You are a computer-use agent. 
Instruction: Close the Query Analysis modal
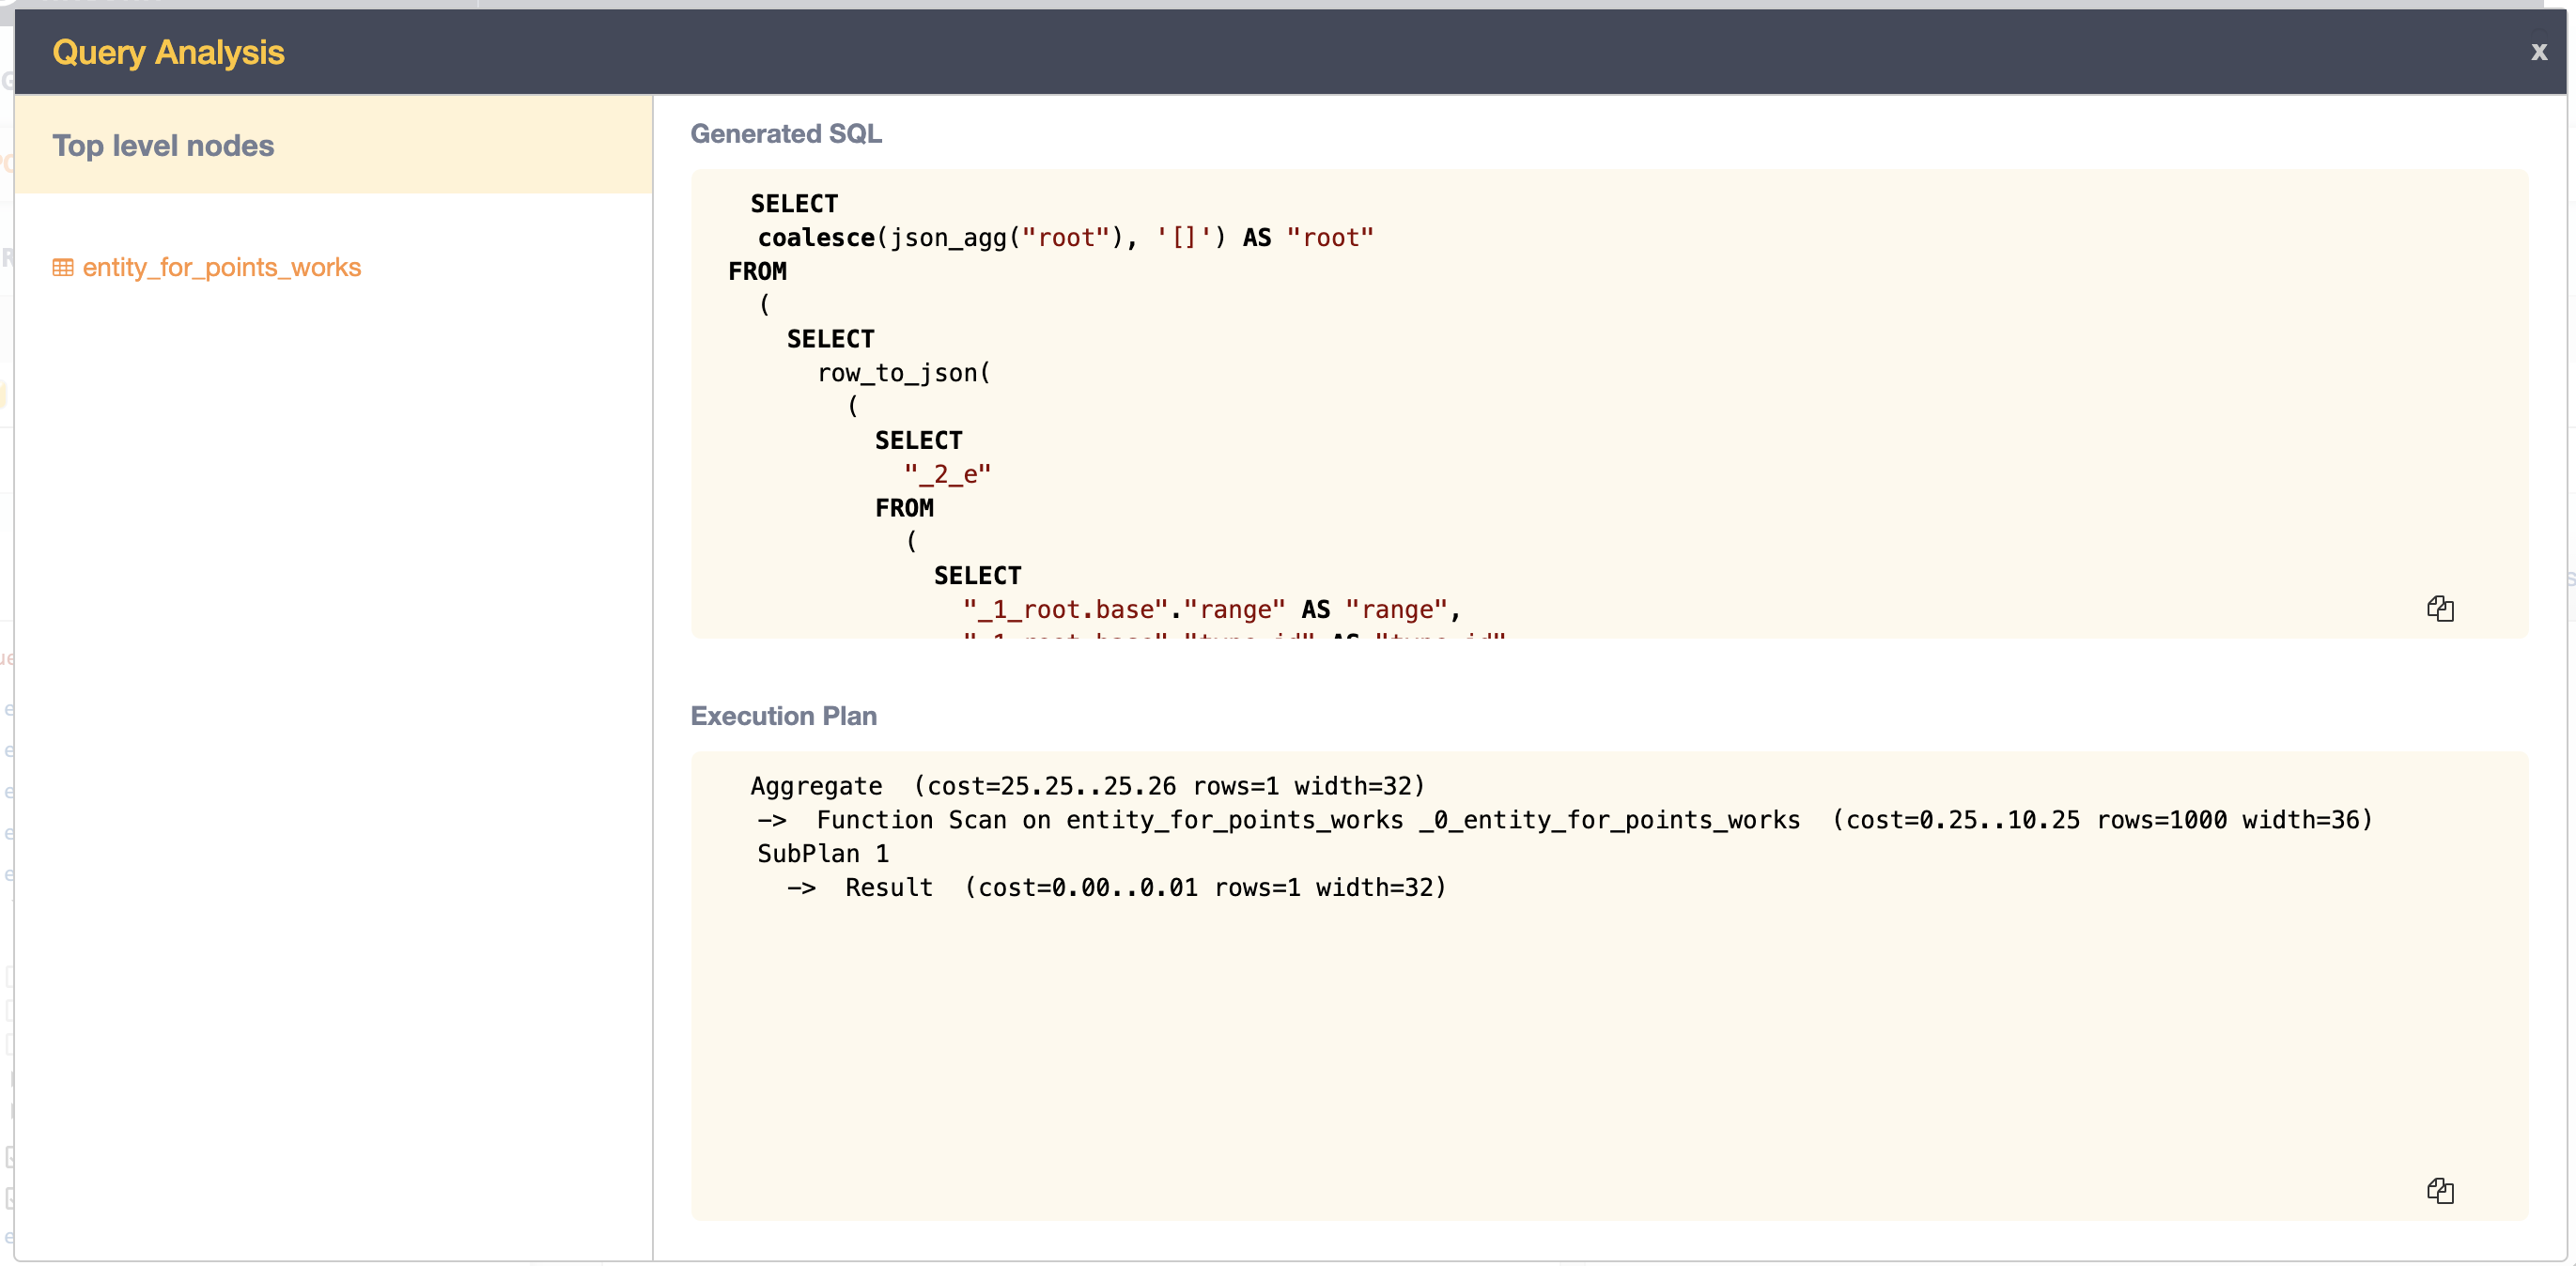(2538, 51)
